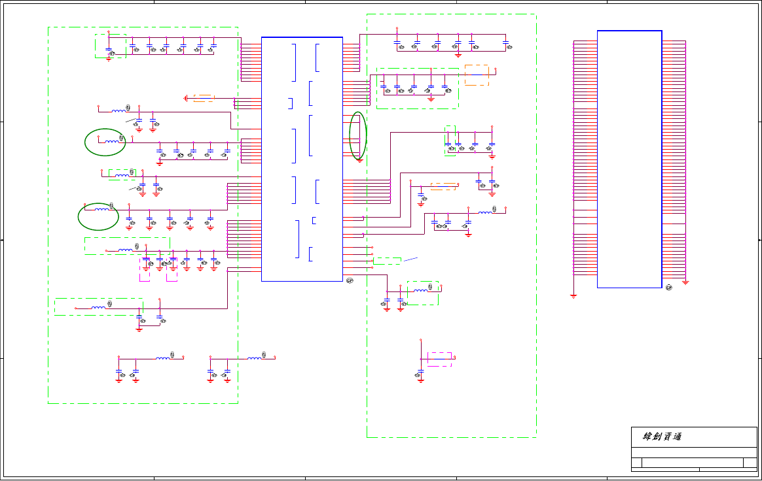Click the right magenta dashed box below capacitors
Image resolution: width=762 pixels, height=481 pixels.
(172, 269)
